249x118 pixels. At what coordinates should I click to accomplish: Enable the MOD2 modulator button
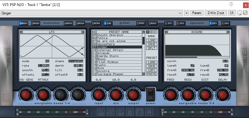click(35, 23)
